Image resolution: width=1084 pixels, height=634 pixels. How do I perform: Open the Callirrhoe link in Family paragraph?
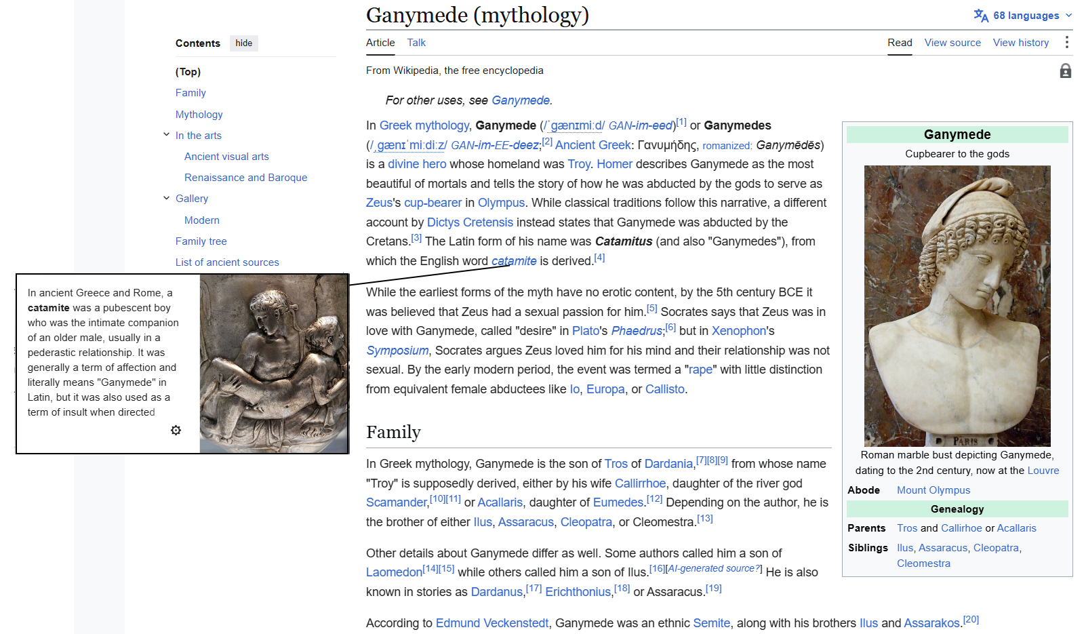tap(640, 483)
